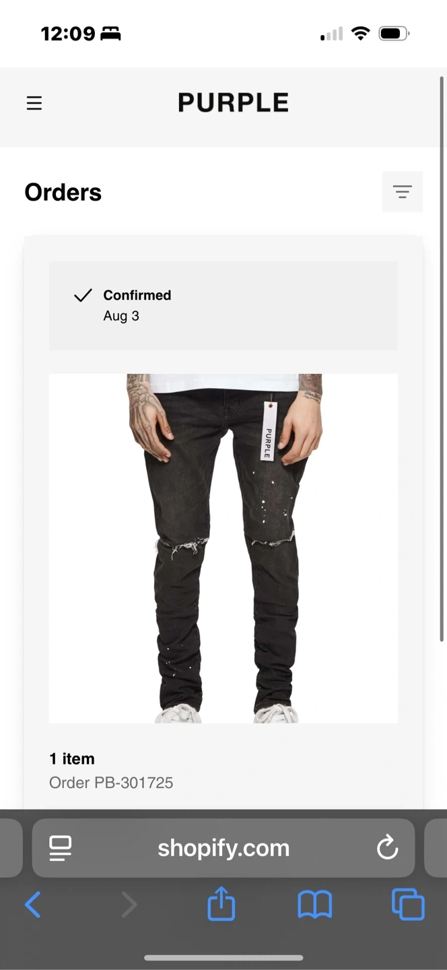The height and width of the screenshot is (970, 447).
Task: Tap the Orders heading
Action: tap(63, 193)
